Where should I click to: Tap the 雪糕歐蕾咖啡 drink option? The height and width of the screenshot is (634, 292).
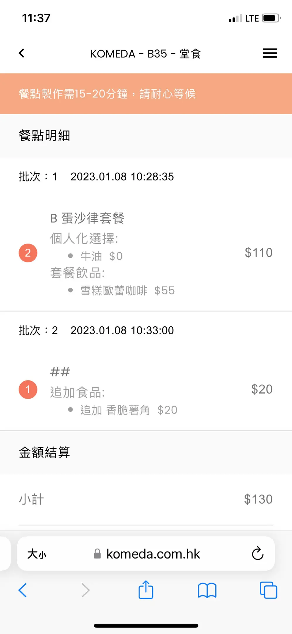tap(114, 291)
